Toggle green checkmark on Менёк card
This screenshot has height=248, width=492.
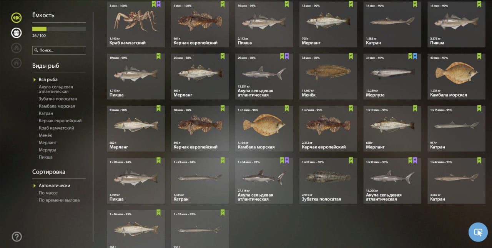point(351,56)
